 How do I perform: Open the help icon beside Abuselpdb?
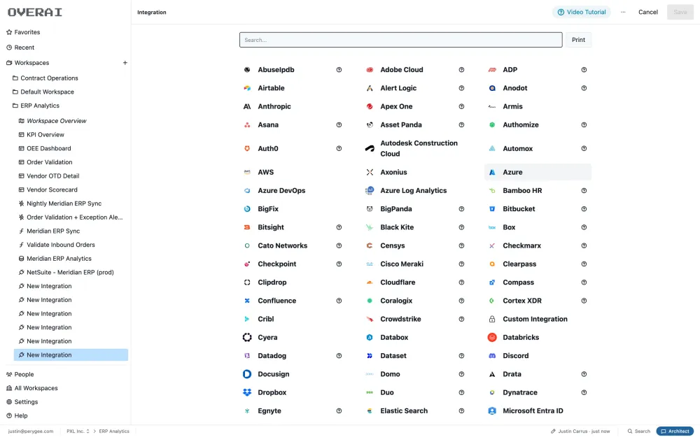click(x=339, y=70)
